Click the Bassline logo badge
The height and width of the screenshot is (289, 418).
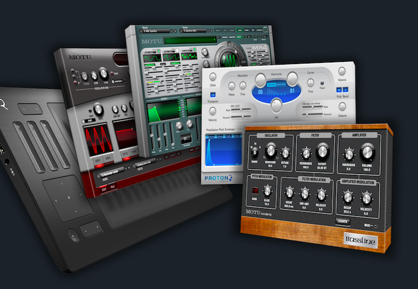[360, 240]
